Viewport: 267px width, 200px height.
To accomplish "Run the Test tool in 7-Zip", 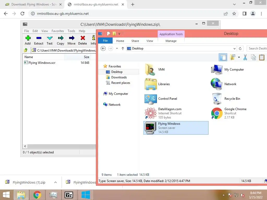I will click(x=50, y=40).
